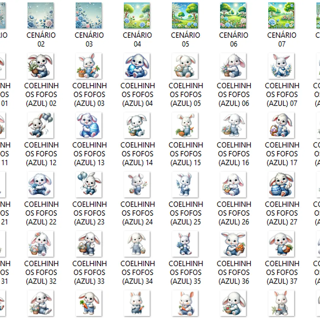Select COELHINHOS FOFOS (AZUL) 32 thumbnail
The height and width of the screenshot is (320, 320).
click(41, 244)
